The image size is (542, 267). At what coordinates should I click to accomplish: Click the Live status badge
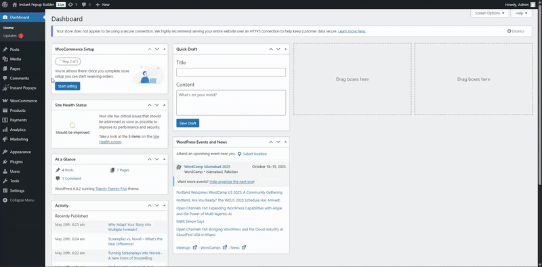tap(61, 5)
